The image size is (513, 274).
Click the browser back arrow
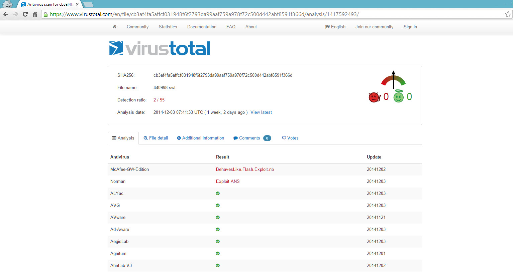click(x=6, y=14)
